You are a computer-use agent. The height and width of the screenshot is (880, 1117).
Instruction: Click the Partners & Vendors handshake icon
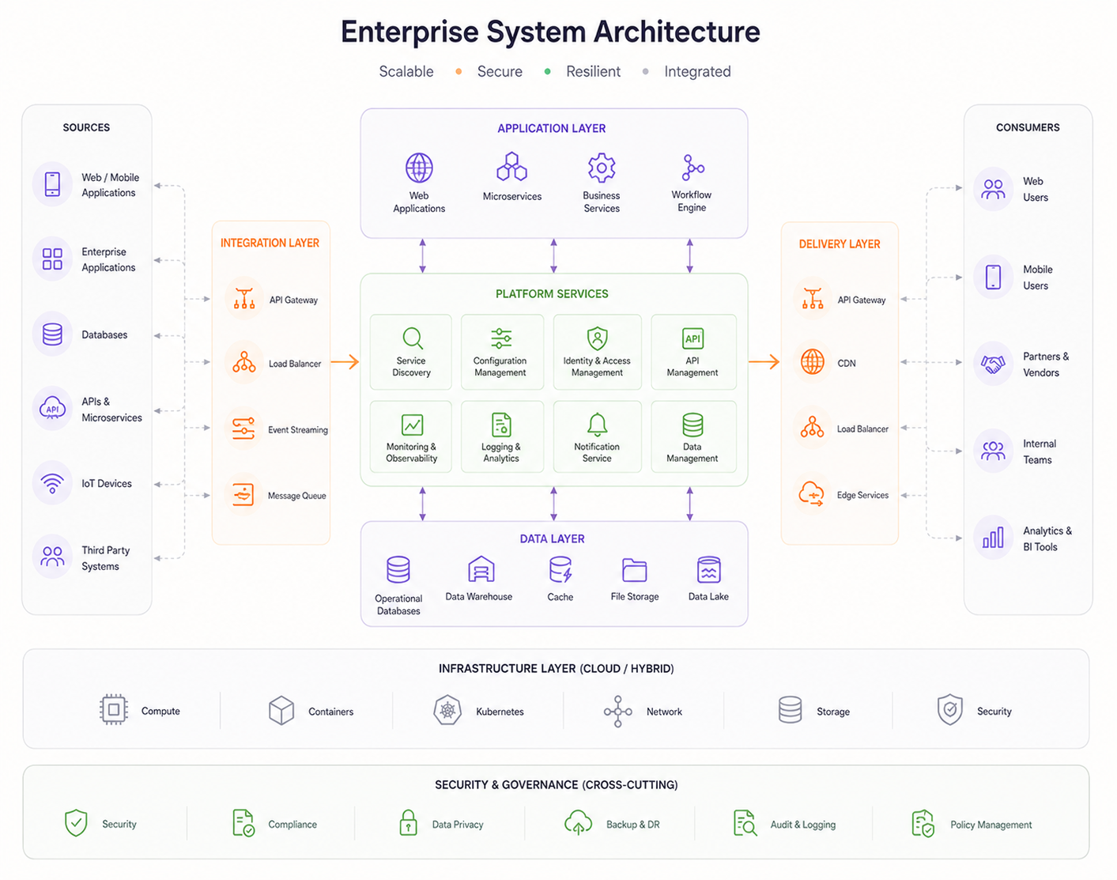[x=993, y=364]
